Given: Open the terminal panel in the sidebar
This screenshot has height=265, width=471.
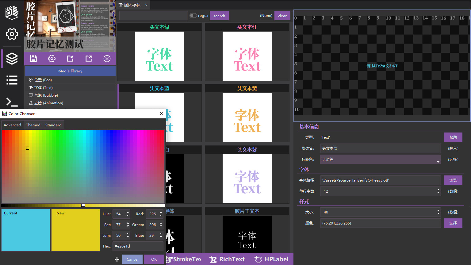Looking at the screenshot, I should 12,102.
